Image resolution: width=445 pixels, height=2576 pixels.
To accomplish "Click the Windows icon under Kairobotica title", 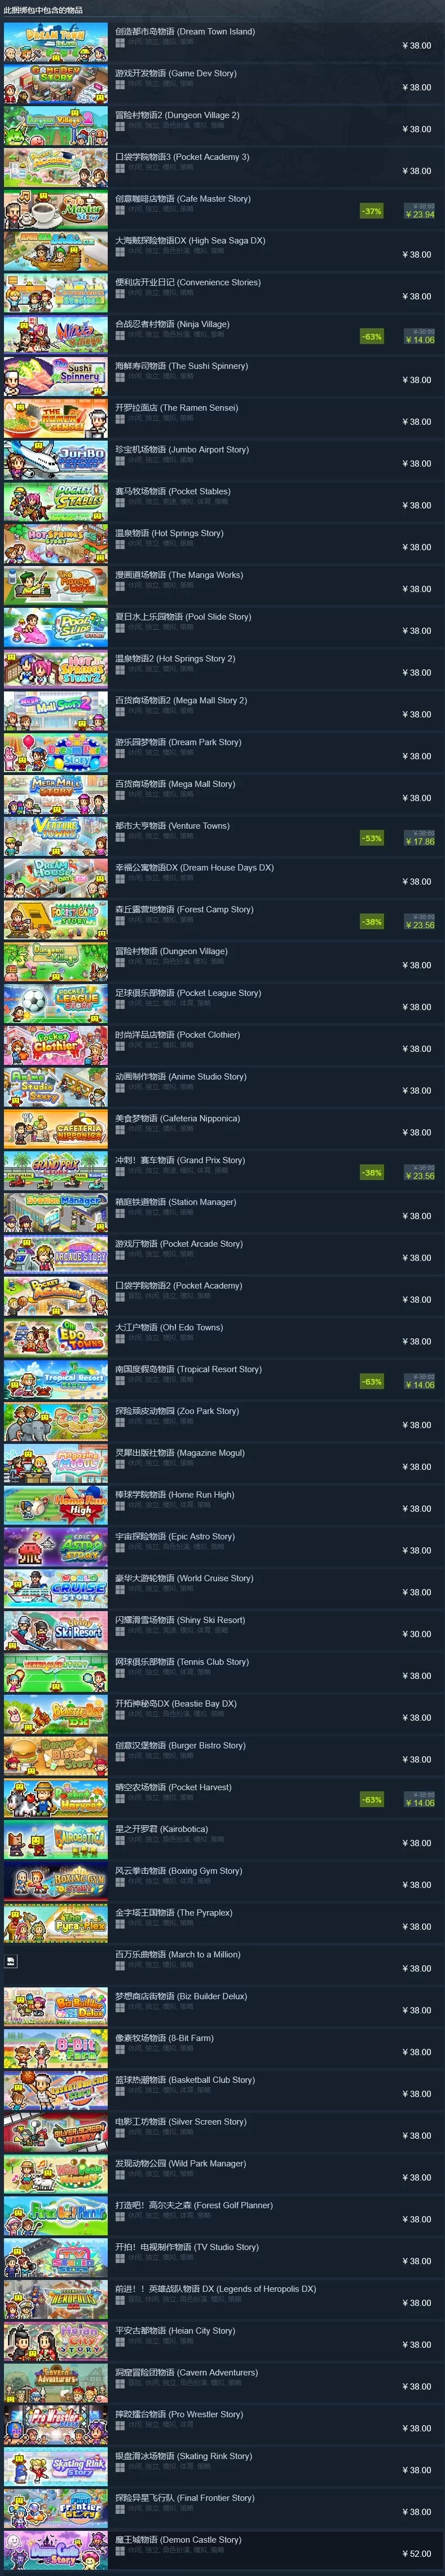I will [x=120, y=1840].
